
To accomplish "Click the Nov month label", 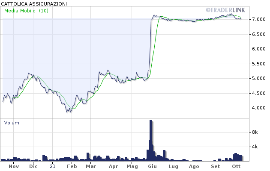I will (x=14, y=166).
